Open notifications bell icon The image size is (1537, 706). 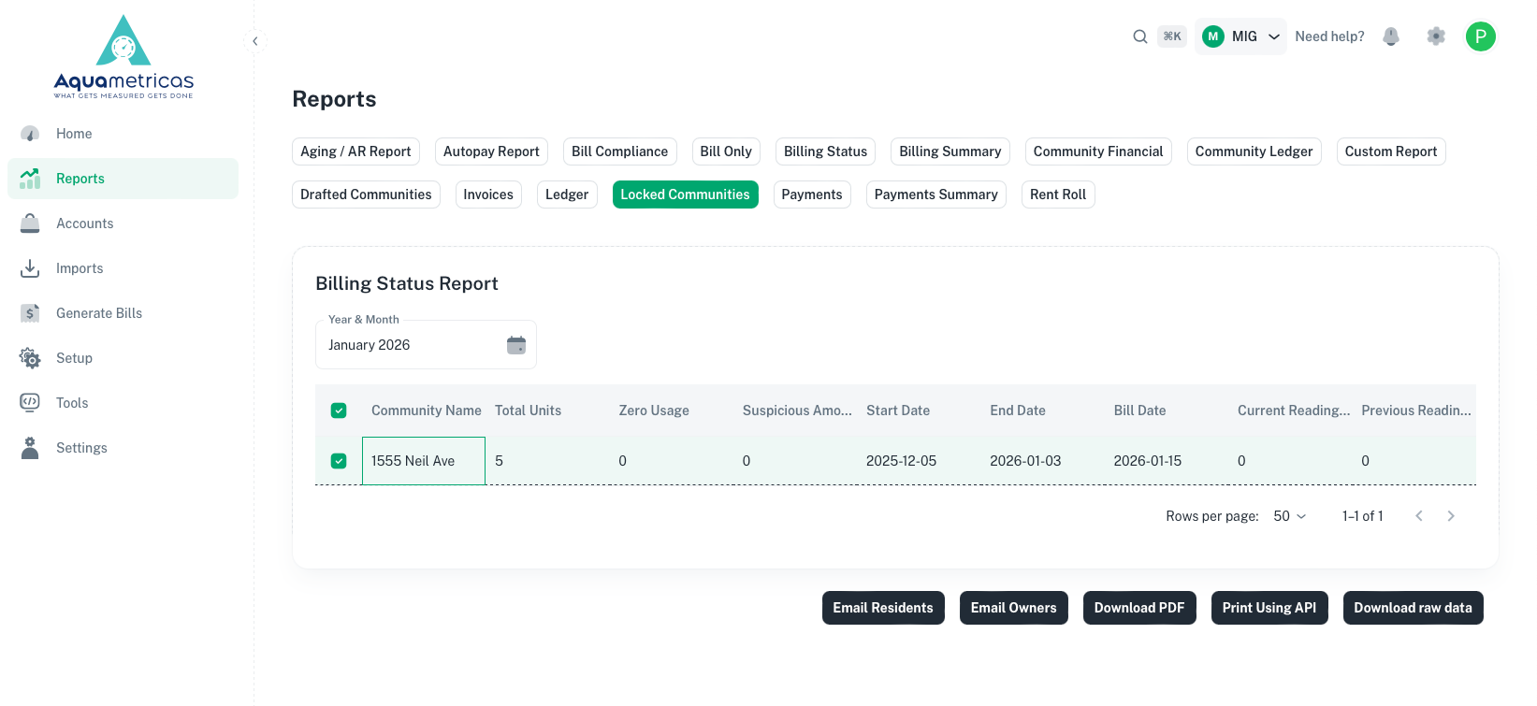point(1391,36)
